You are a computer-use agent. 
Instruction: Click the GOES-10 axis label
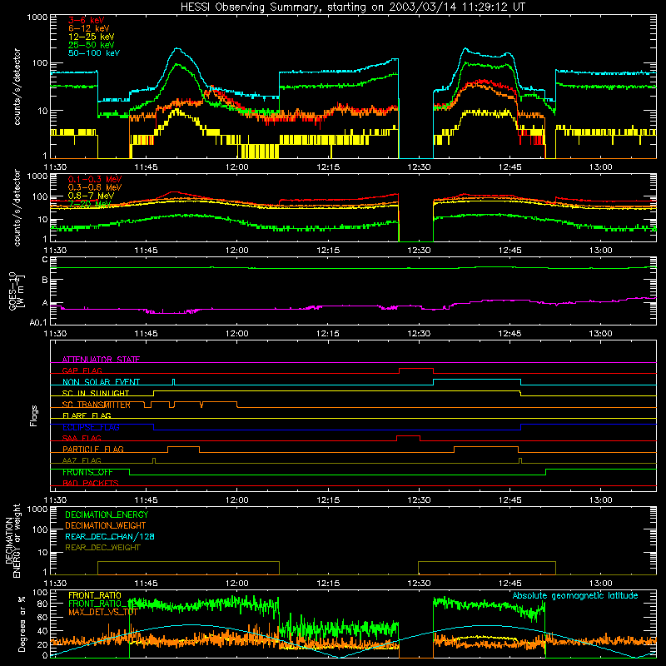click(12, 291)
